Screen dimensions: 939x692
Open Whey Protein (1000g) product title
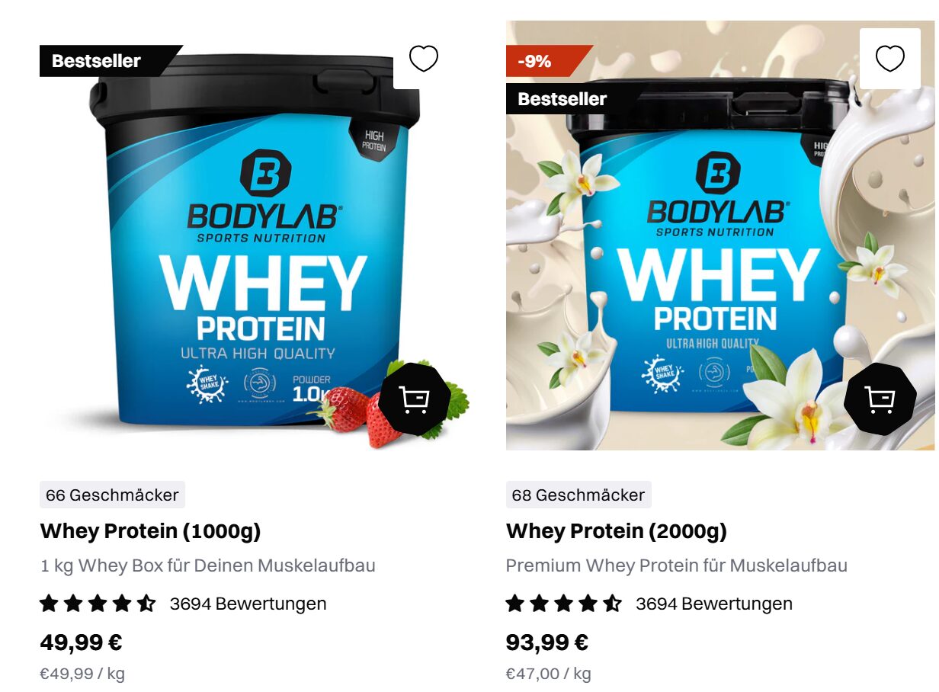click(x=150, y=531)
